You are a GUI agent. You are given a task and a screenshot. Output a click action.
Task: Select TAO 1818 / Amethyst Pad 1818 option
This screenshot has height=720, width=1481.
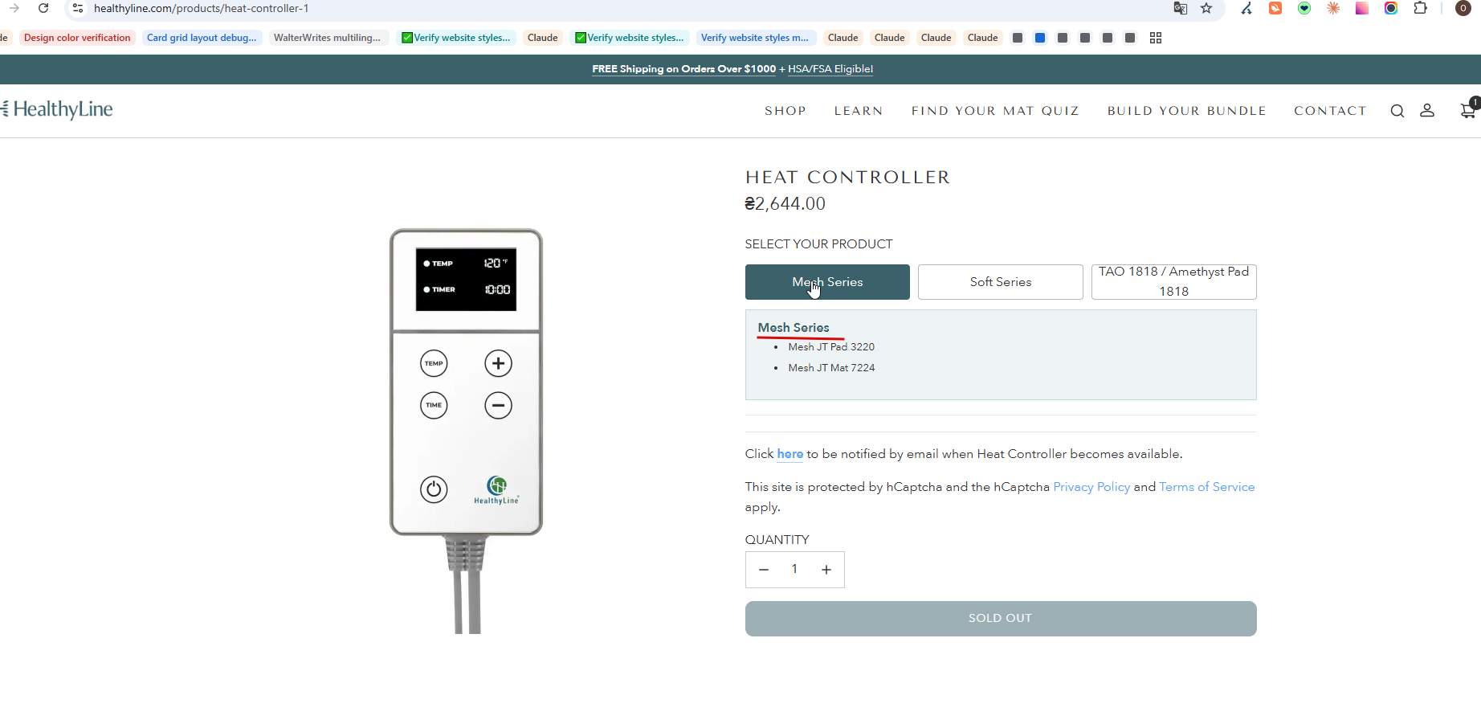tap(1174, 282)
